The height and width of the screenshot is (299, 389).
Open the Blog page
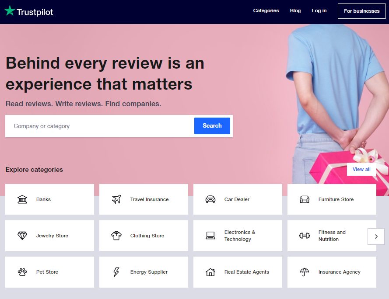click(x=295, y=10)
